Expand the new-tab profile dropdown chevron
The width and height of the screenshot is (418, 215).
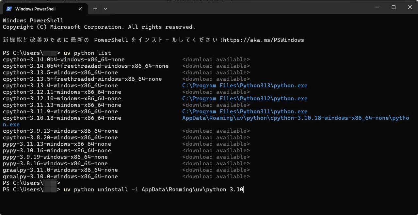[105, 9]
